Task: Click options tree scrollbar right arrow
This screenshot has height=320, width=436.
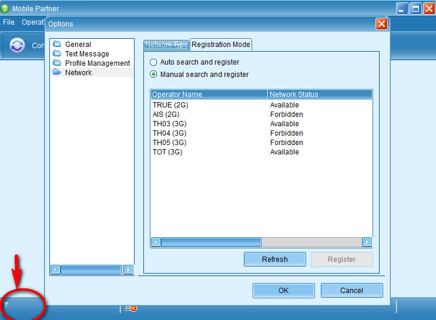Action: point(128,270)
